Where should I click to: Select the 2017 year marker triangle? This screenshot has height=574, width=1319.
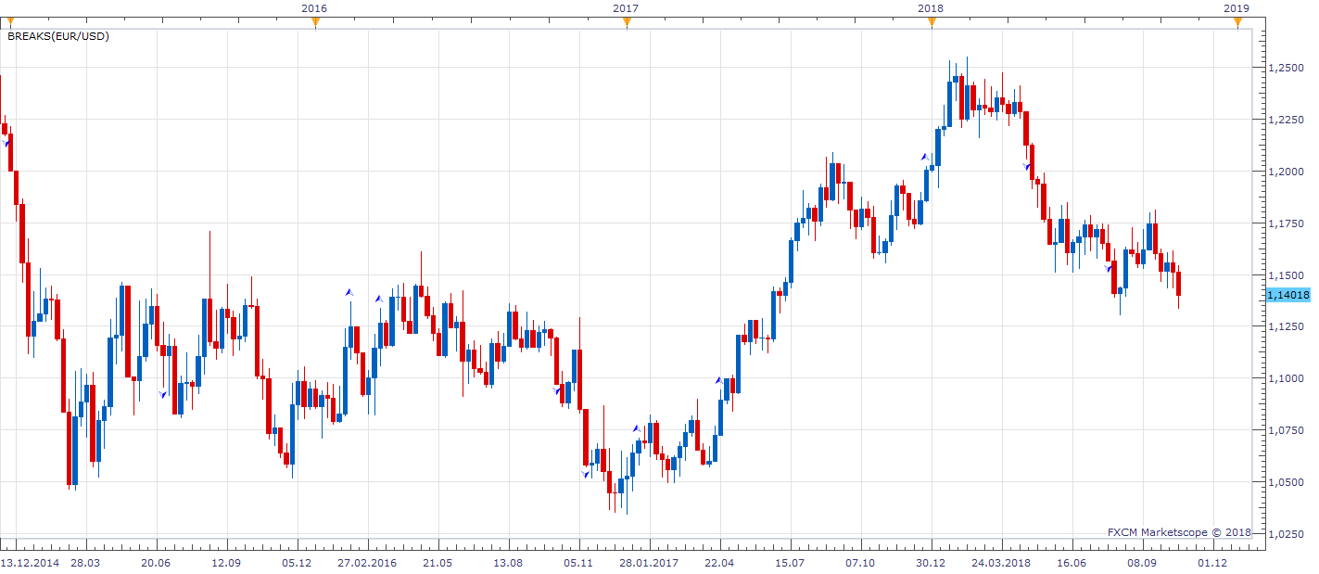627,23
